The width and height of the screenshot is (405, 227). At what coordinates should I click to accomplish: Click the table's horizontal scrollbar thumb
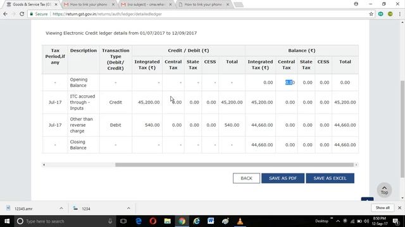234,165
